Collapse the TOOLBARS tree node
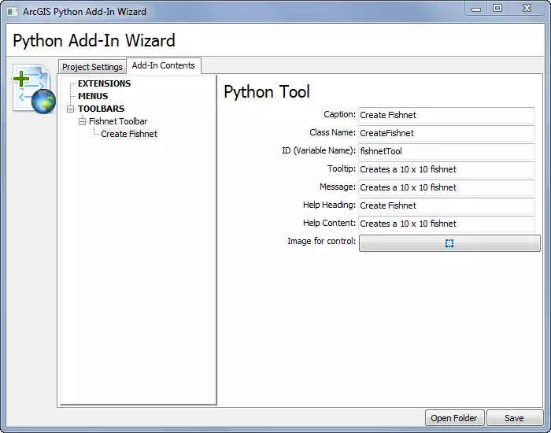The width and height of the screenshot is (551, 433). pyautogui.click(x=71, y=109)
